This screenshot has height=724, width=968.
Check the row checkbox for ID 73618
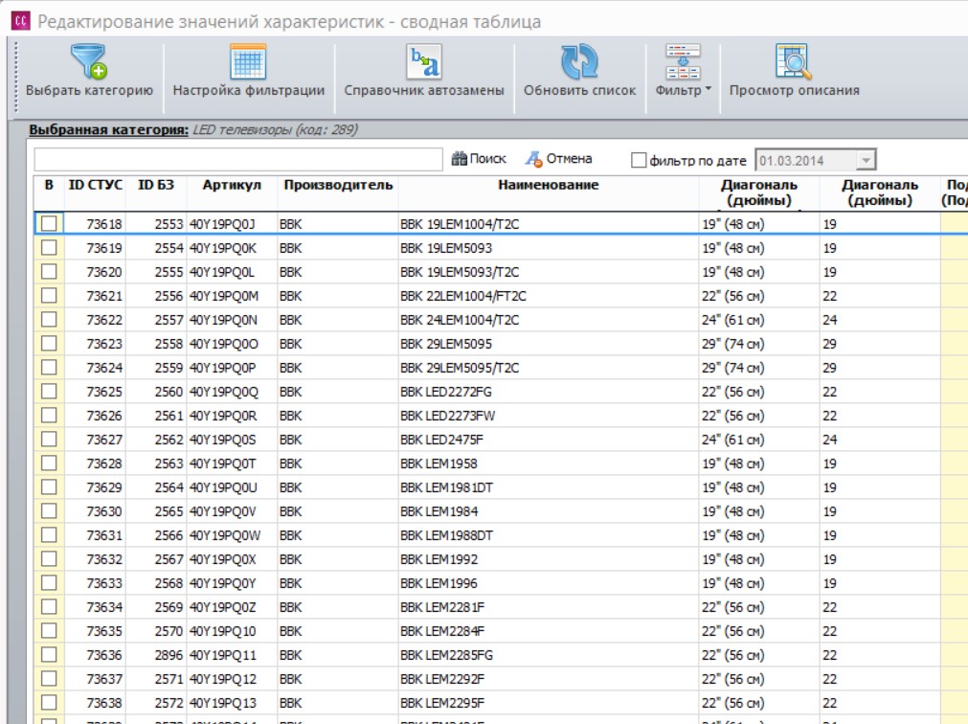coord(49,223)
